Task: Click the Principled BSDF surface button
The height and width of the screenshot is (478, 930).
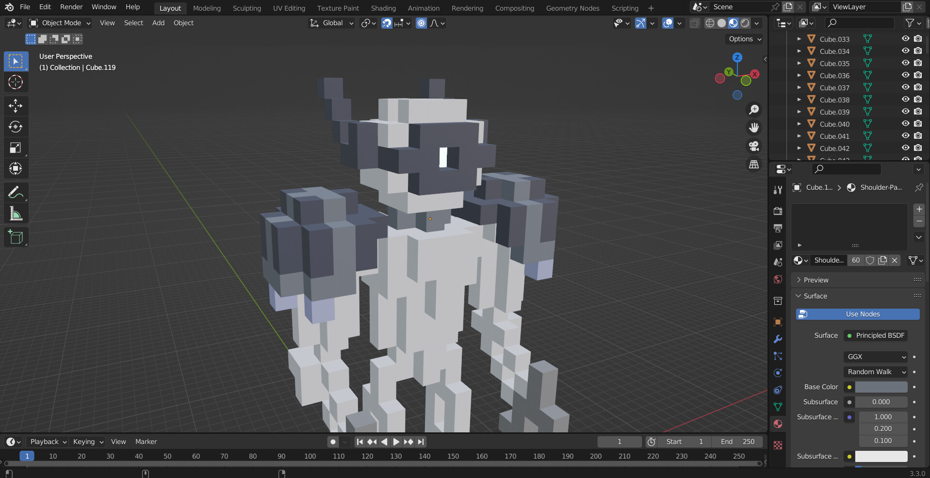Action: 876,335
